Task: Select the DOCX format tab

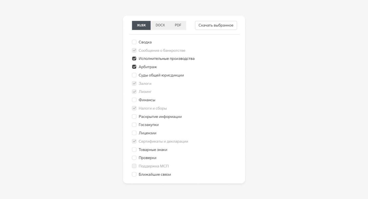Action: coord(160,25)
